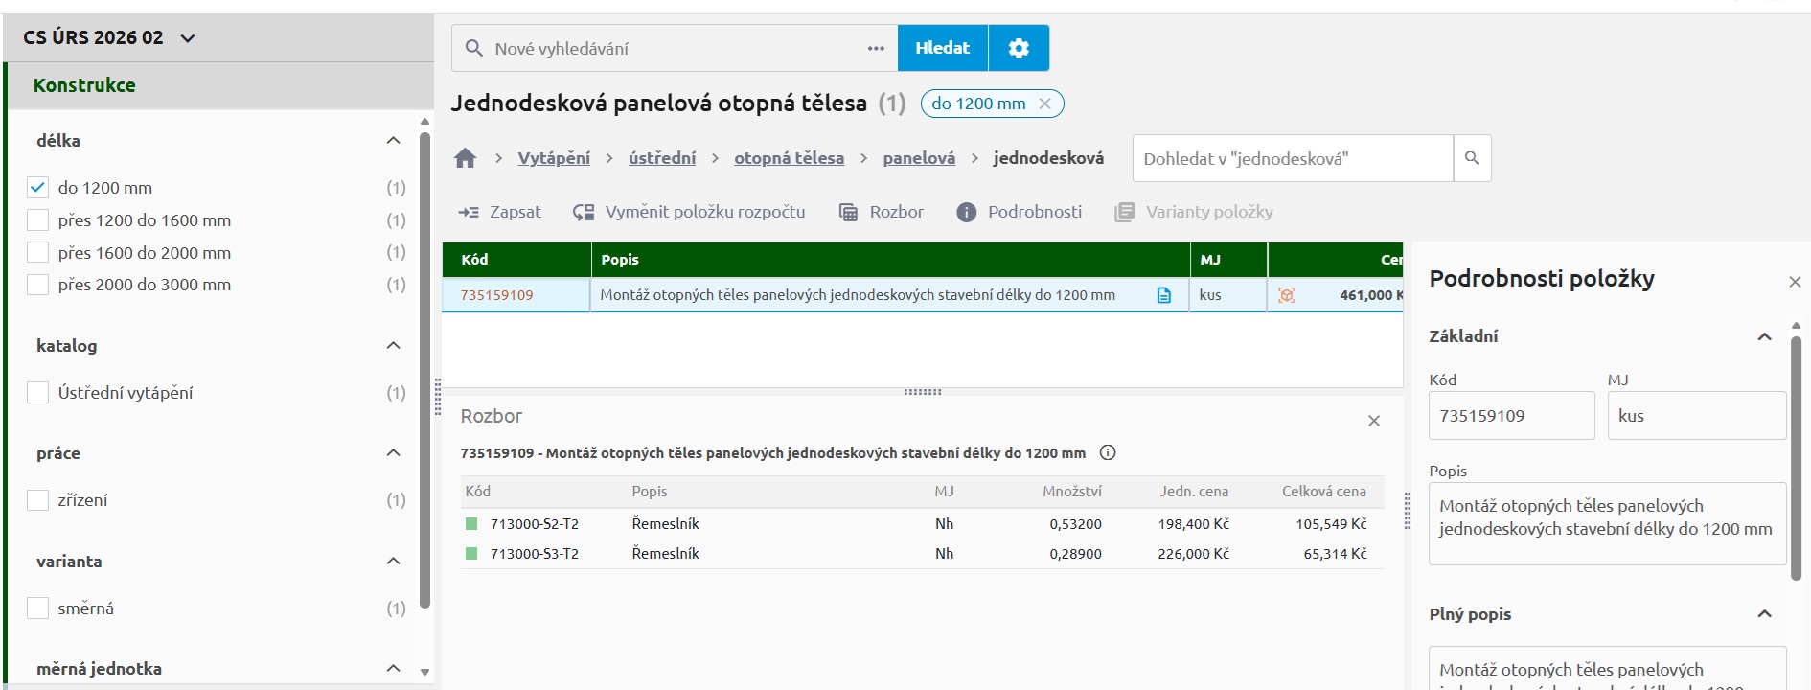Open search options three-dots icon
The height and width of the screenshot is (690, 1811).
(x=876, y=48)
